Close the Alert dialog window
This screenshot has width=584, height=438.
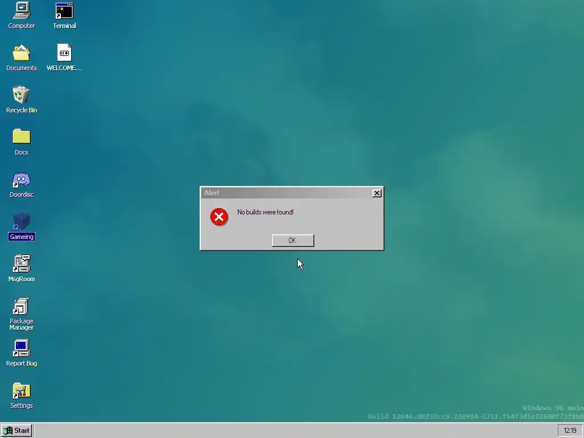click(x=376, y=193)
